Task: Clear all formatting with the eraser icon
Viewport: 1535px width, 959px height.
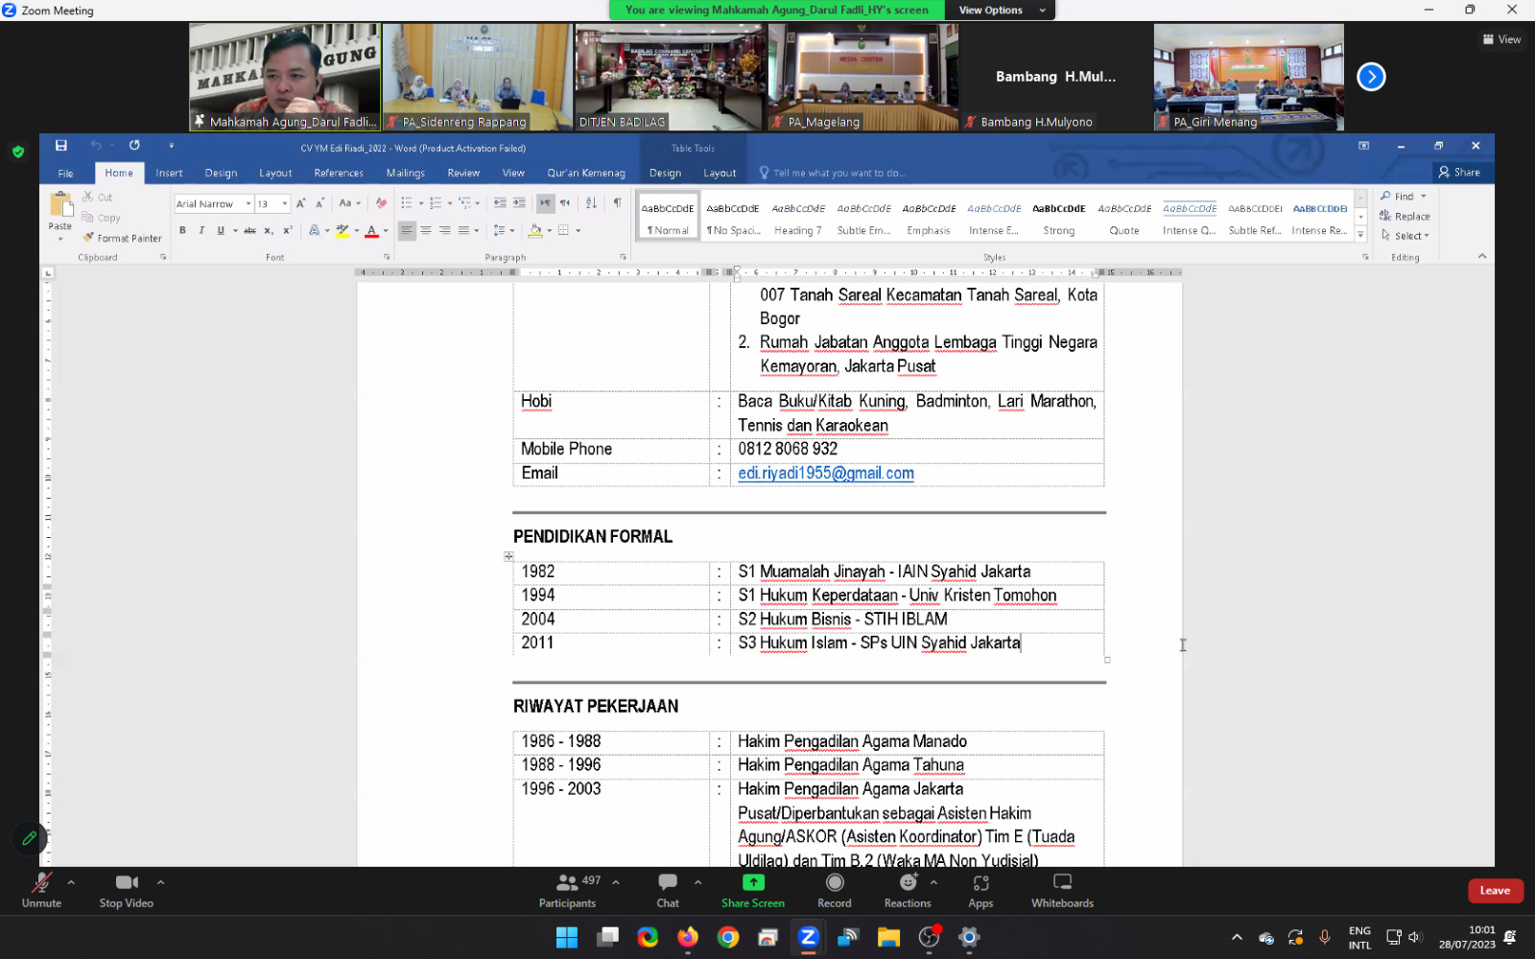Action: (x=381, y=203)
